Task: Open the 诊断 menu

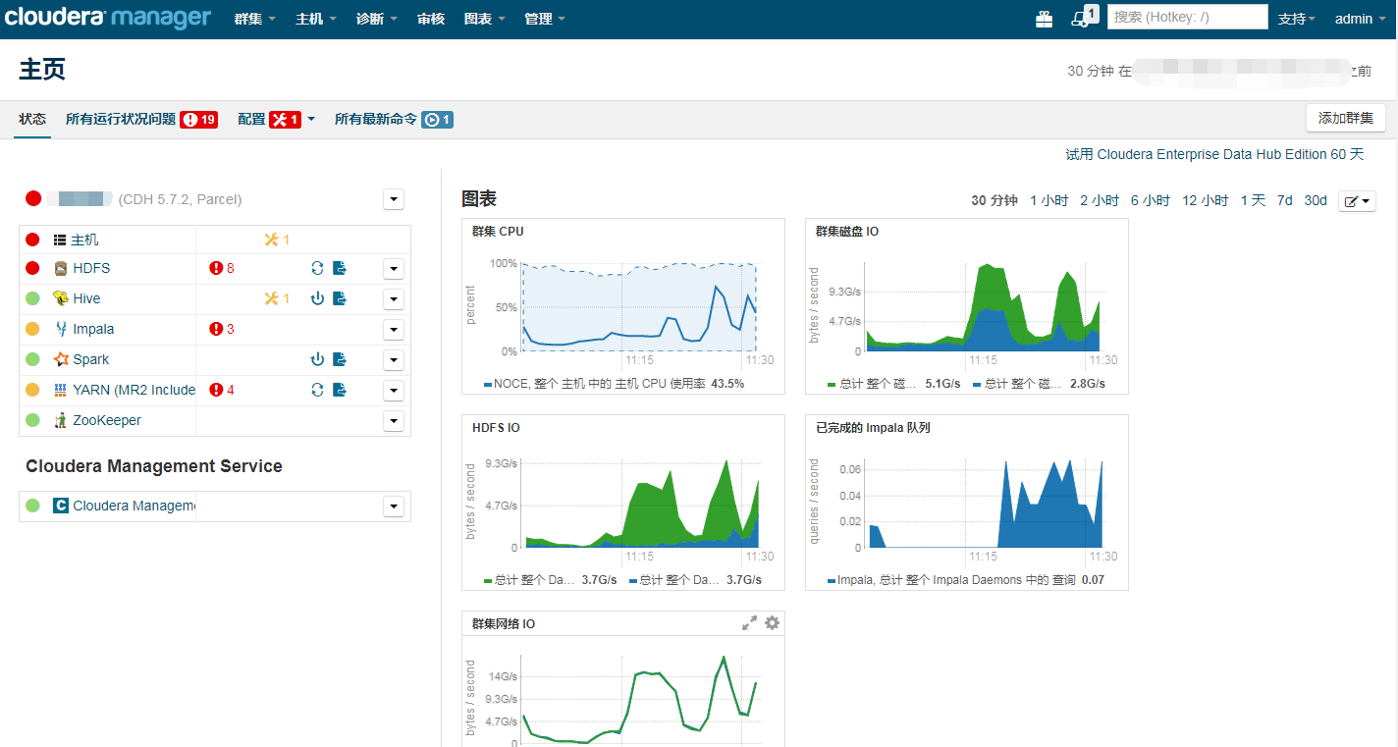Action: tap(377, 19)
